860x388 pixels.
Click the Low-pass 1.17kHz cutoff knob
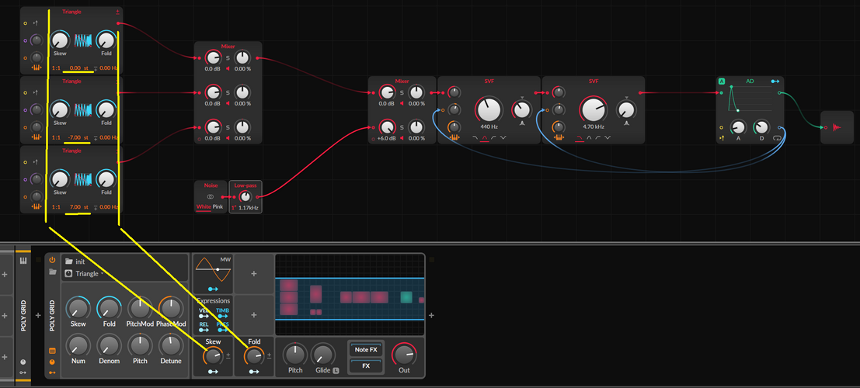click(245, 196)
